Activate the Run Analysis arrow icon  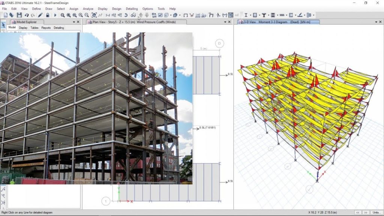55,14
